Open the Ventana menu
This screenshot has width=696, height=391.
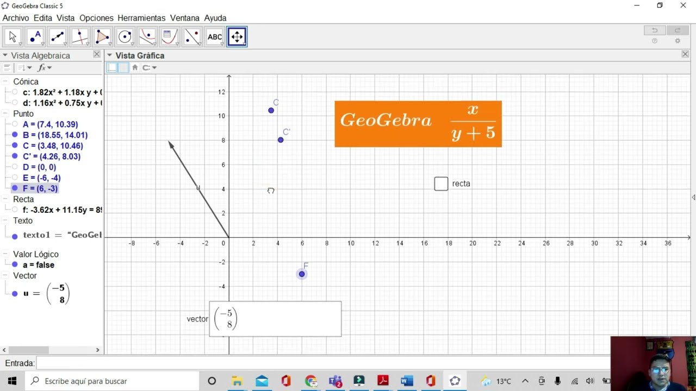(x=185, y=18)
